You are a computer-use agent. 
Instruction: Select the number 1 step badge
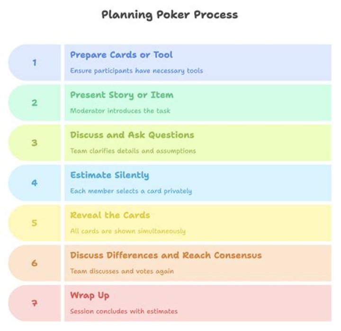coord(34,62)
